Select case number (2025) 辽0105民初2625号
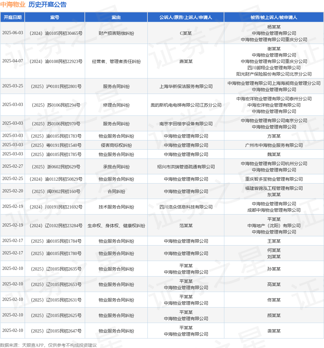The image size is (324, 348). [x=56, y=315]
